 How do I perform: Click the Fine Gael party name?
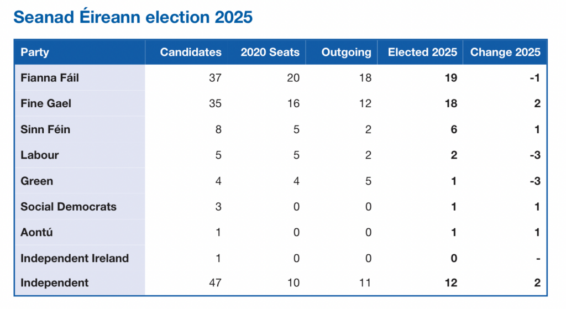pos(46,103)
